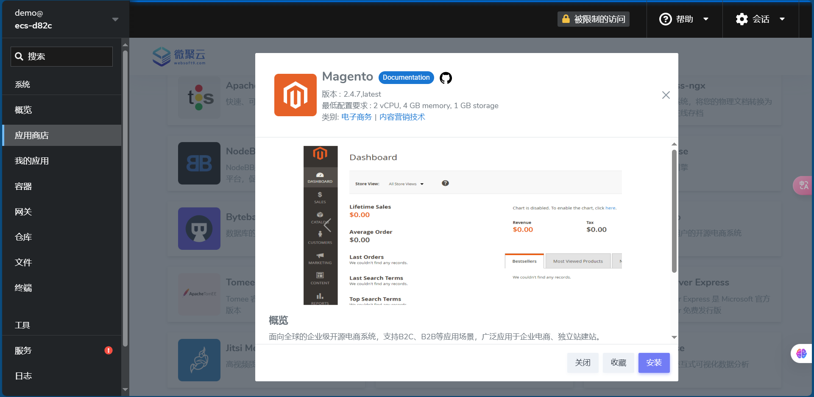Click the 安装 install button
Viewport: 814px width, 397px height.
[x=654, y=363]
